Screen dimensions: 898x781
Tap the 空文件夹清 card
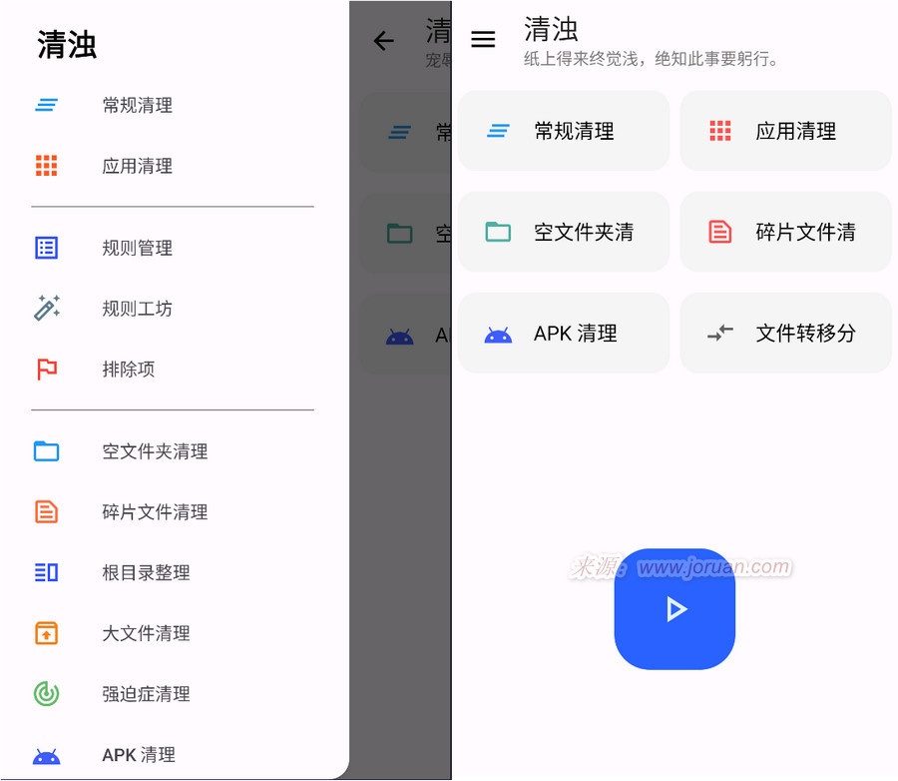click(x=564, y=232)
